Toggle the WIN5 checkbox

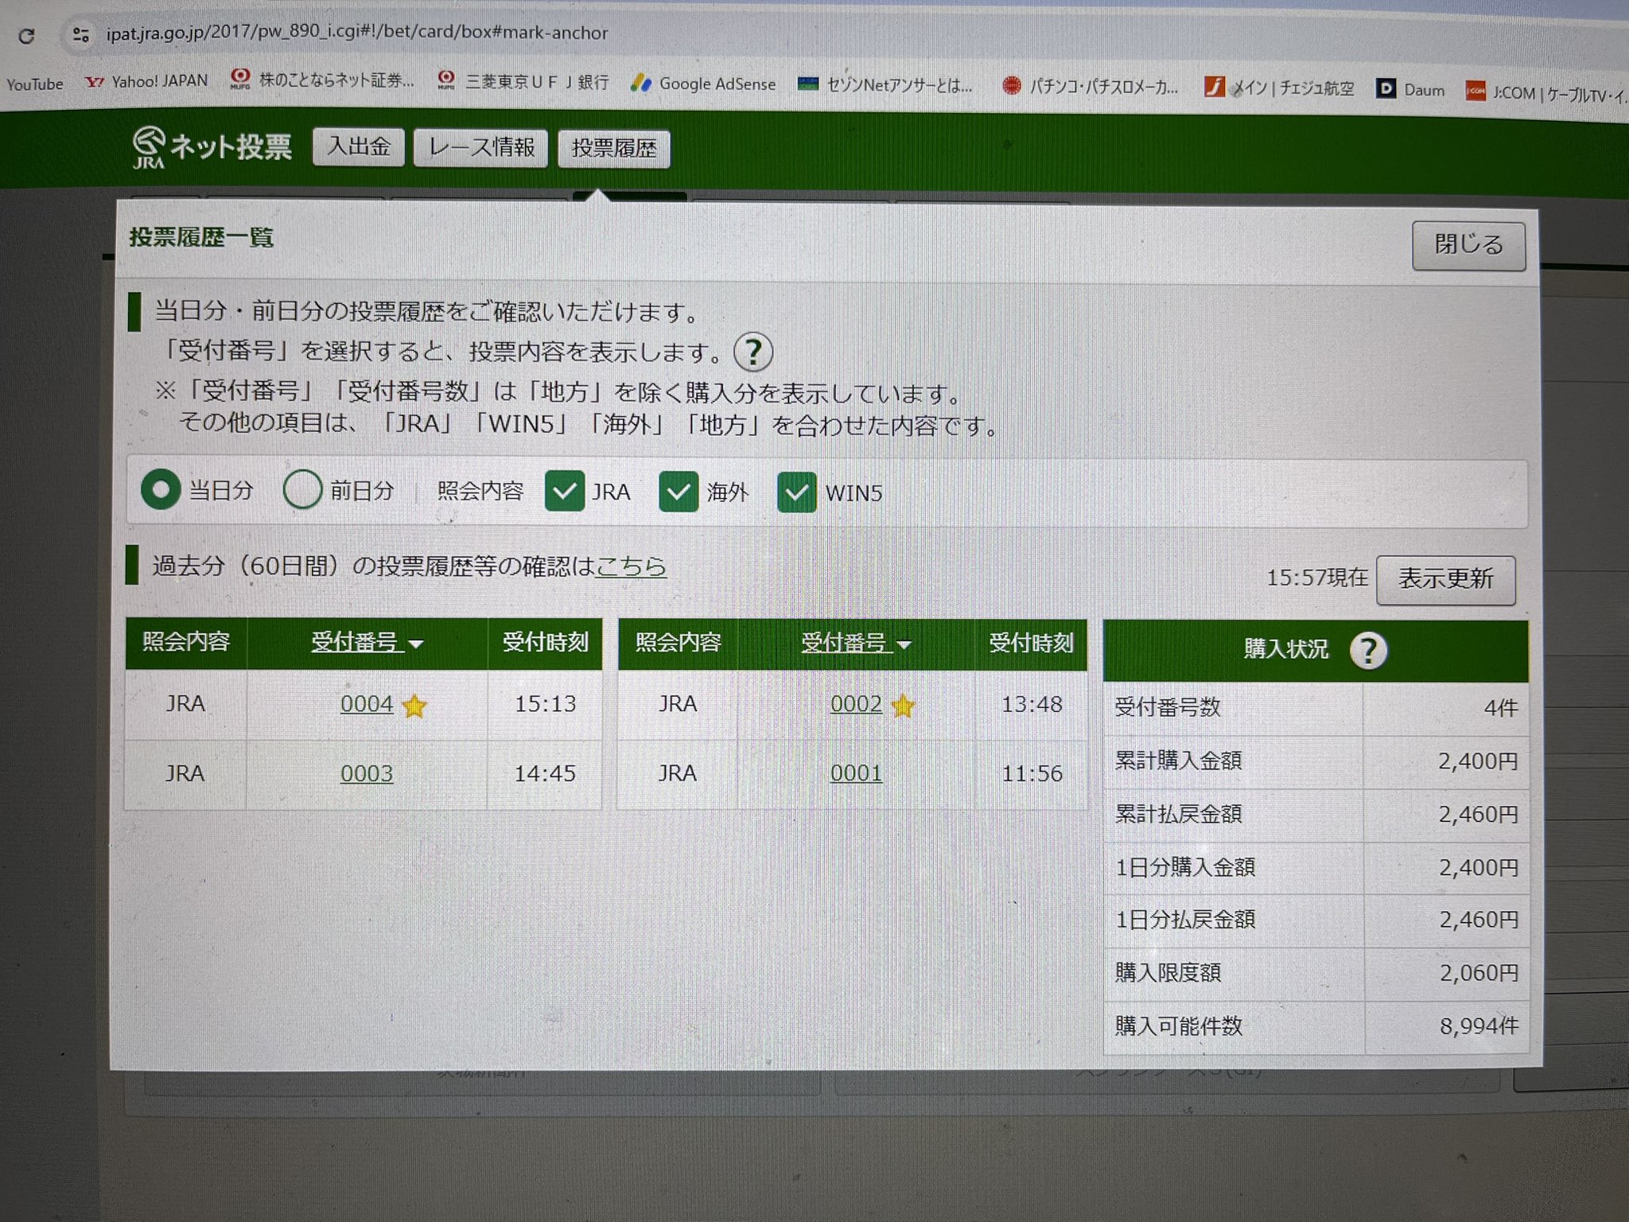(796, 492)
